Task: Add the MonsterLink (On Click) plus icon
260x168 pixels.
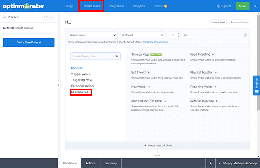Action: coord(165,101)
